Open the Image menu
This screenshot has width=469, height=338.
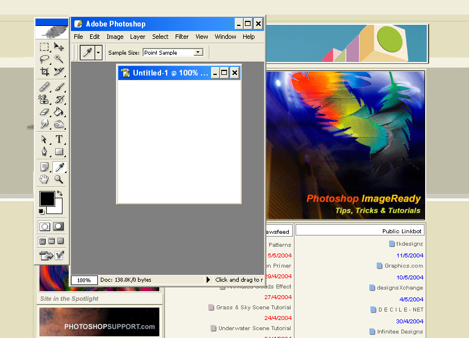[x=115, y=37]
